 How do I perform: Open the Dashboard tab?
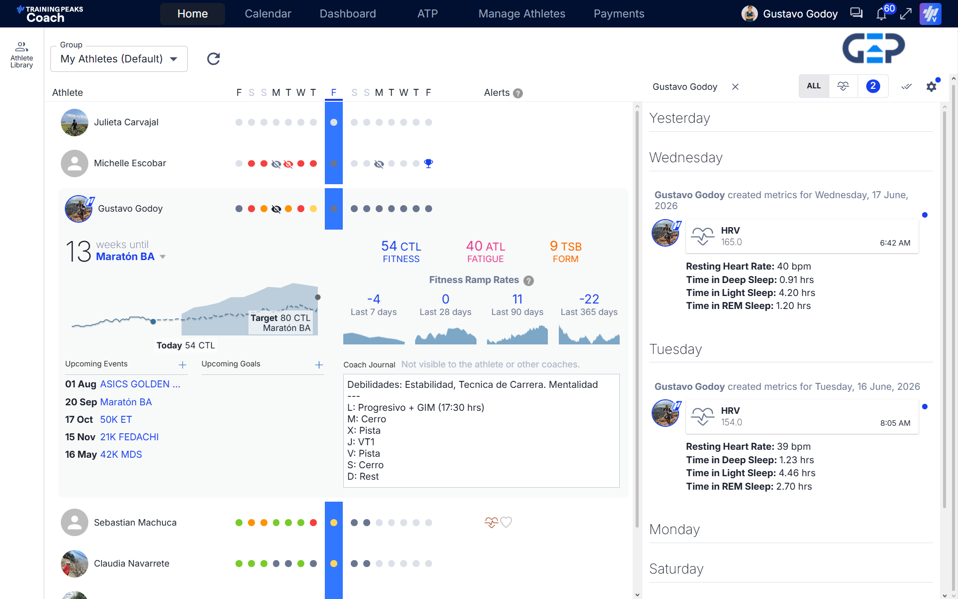(x=348, y=14)
